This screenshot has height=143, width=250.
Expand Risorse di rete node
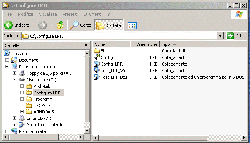(x=7, y=131)
